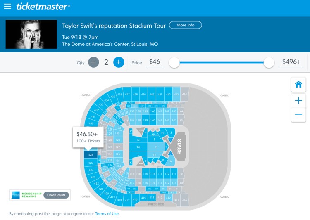310x220 pixels.
Task: Click the ticketmaster logo
Action: pyautogui.click(x=43, y=6)
